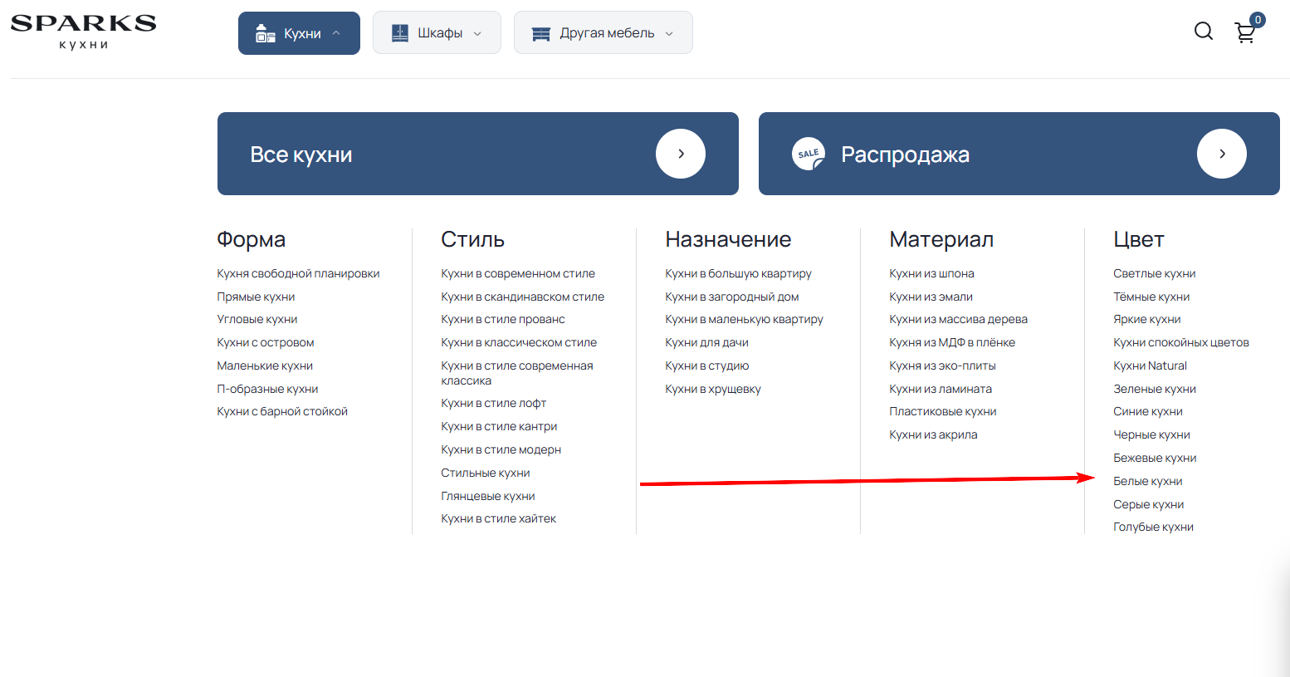Viewport: 1290px width, 677px height.
Task: Click the circular arrow on Все кухни banner
Action: point(680,153)
